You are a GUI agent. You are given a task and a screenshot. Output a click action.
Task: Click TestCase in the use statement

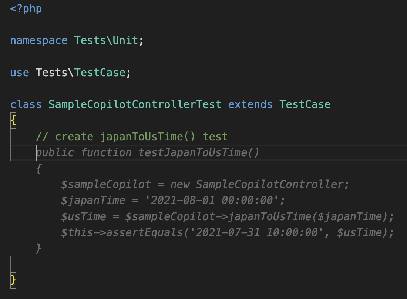(100, 73)
